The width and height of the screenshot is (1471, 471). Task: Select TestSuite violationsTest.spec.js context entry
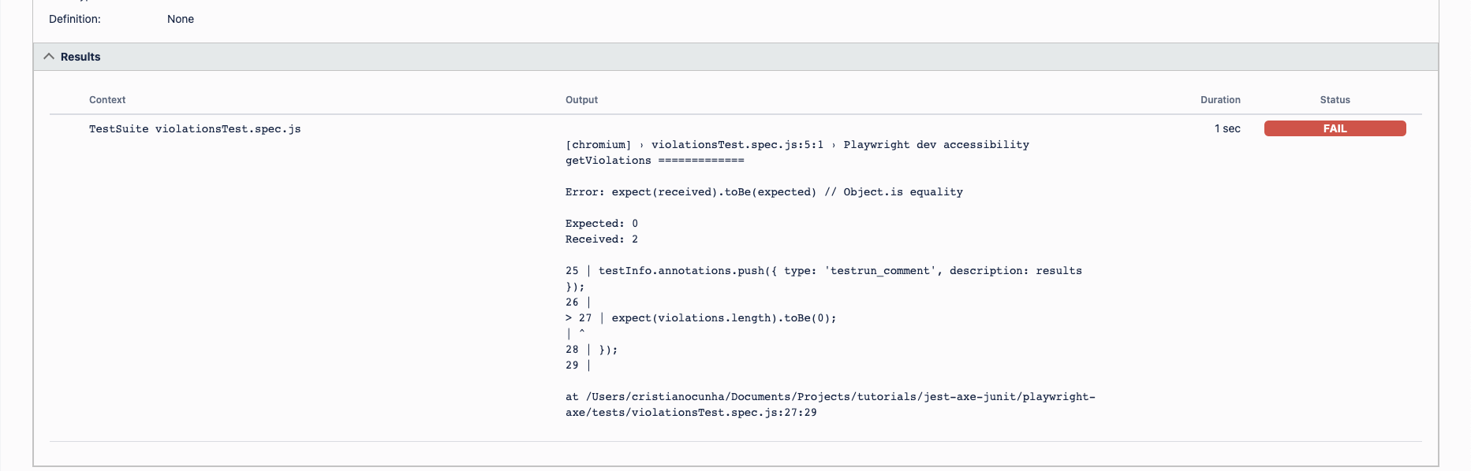(x=195, y=129)
